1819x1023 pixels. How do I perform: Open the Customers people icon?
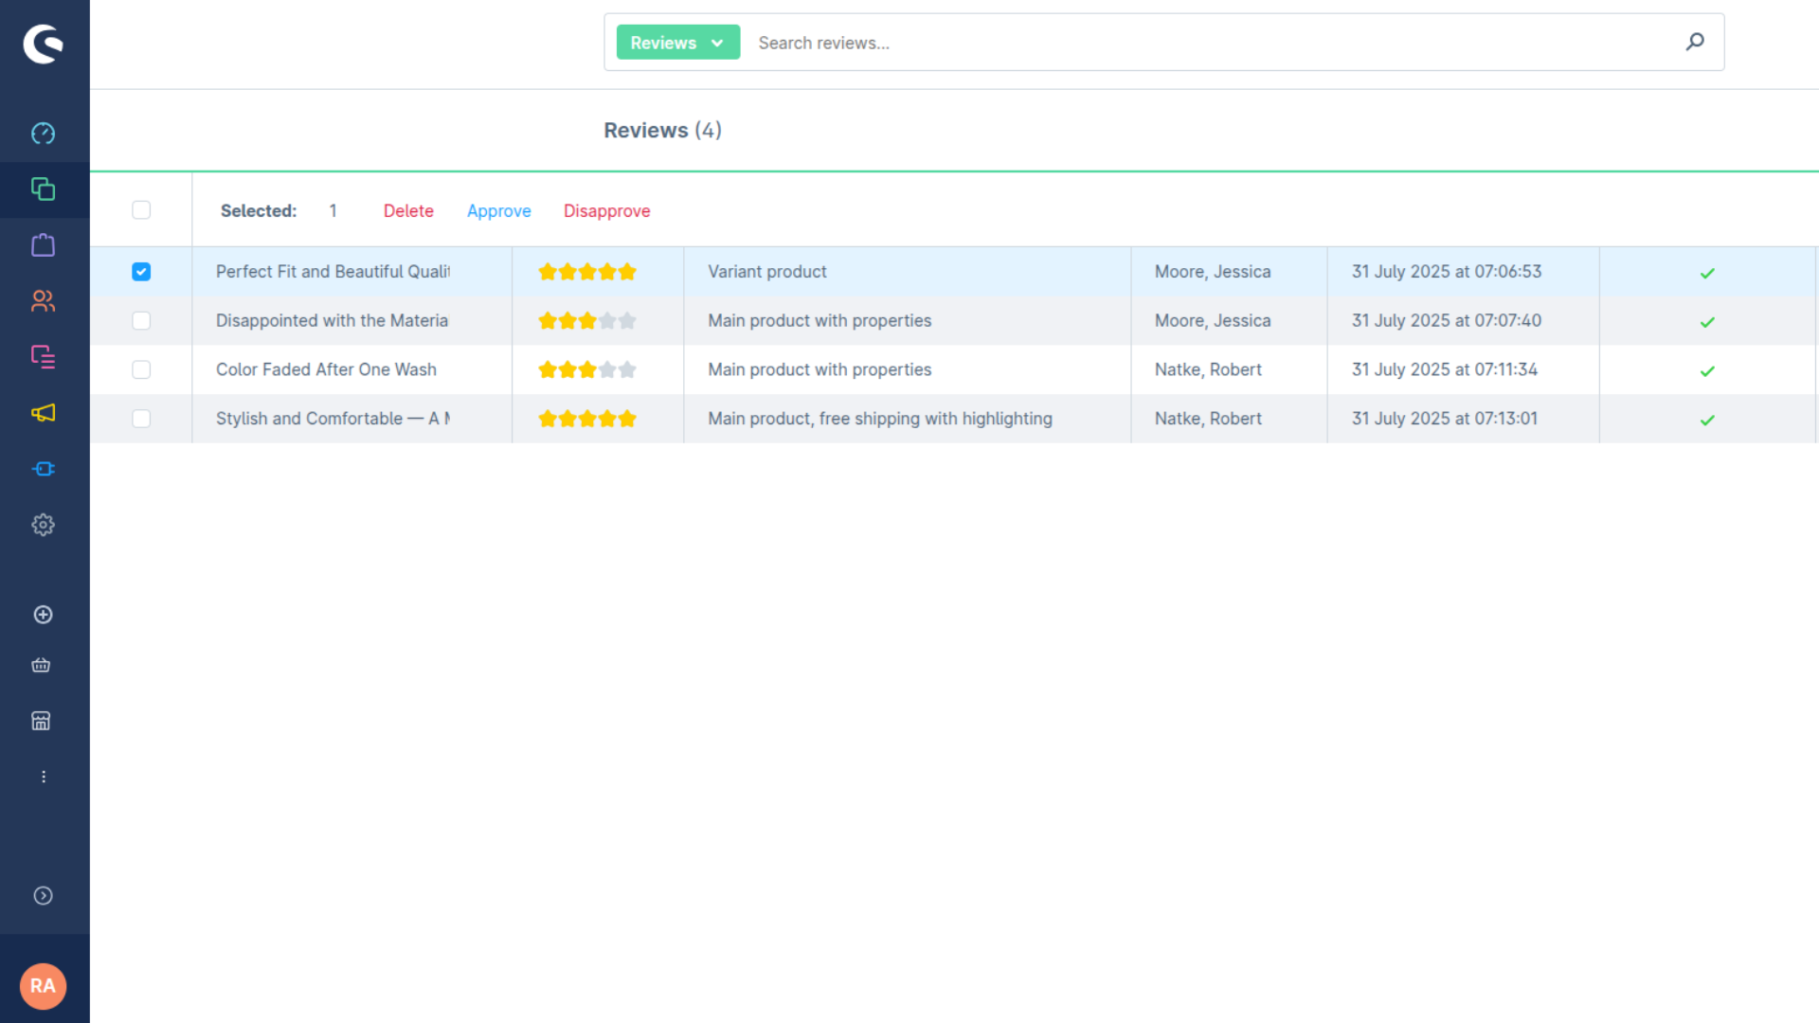43,301
